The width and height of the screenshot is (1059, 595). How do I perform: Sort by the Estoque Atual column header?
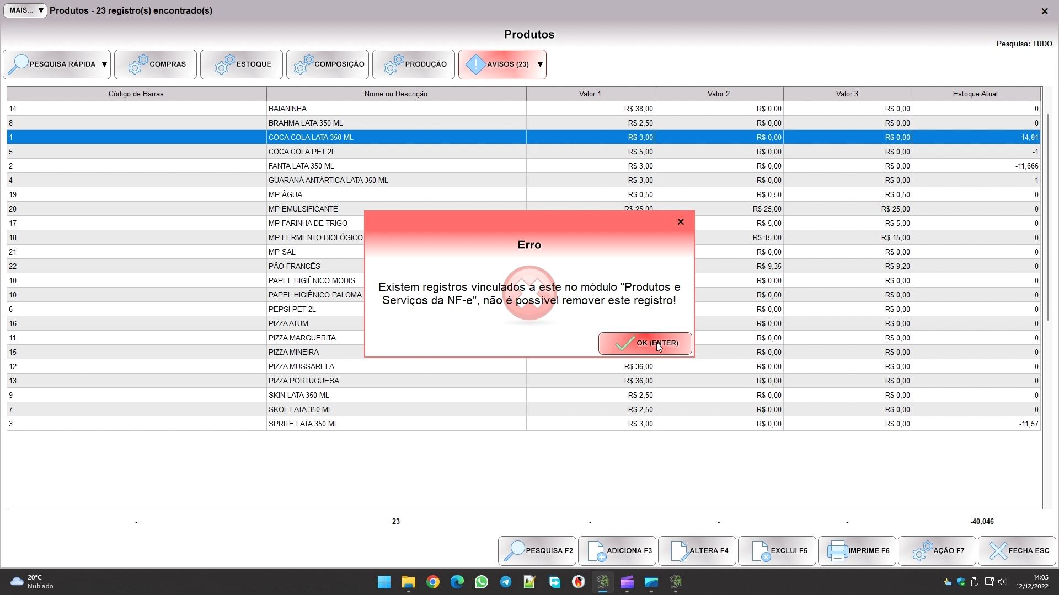975,94
